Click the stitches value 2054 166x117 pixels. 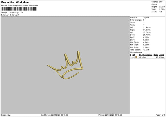161,2
